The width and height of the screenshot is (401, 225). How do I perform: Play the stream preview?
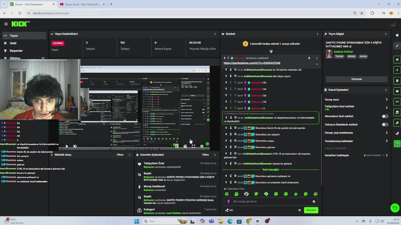click(x=67, y=146)
